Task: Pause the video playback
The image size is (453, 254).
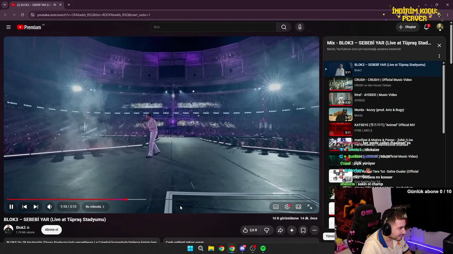Action: (x=11, y=207)
